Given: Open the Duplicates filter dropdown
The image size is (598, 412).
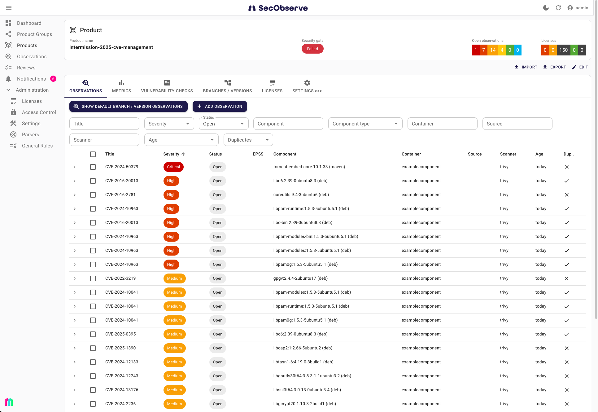Looking at the screenshot, I should (x=248, y=140).
